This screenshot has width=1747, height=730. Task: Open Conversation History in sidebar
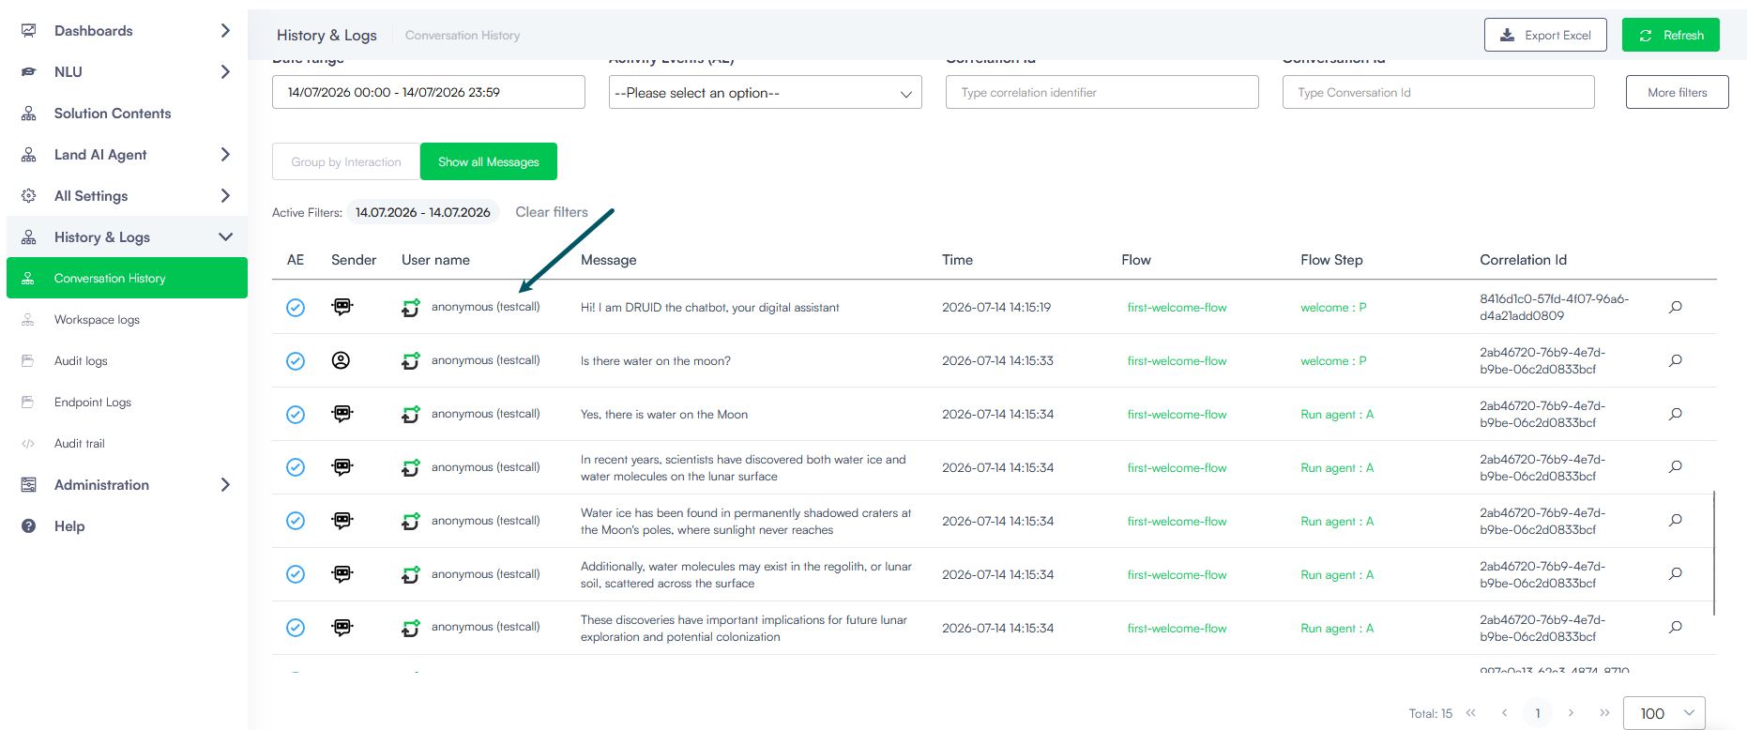point(127,278)
